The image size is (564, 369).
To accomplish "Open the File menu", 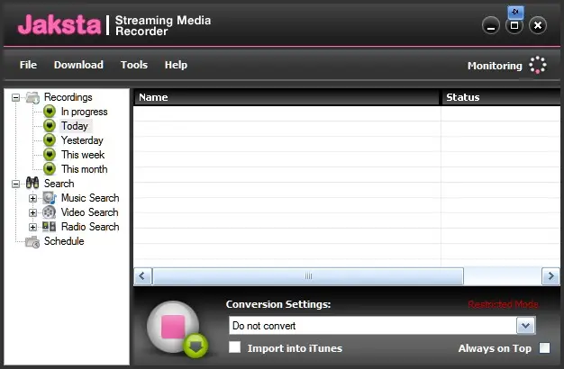I will [x=28, y=65].
